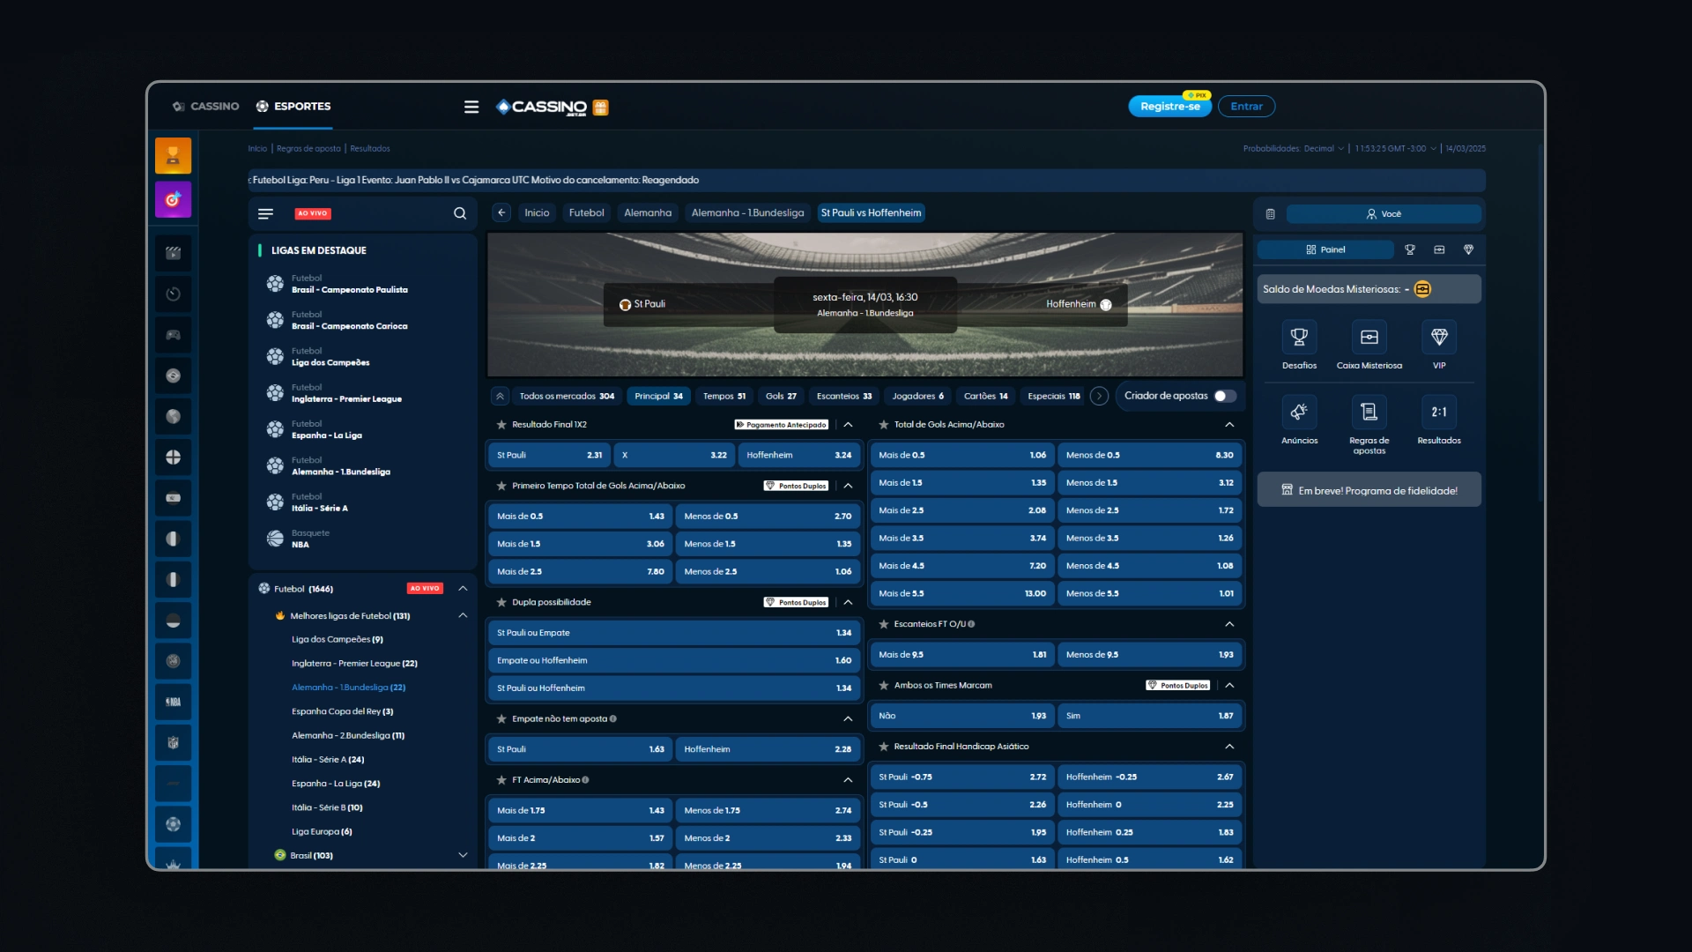Click the bet slip icon beside Você
The image size is (1692, 952).
(x=1270, y=214)
